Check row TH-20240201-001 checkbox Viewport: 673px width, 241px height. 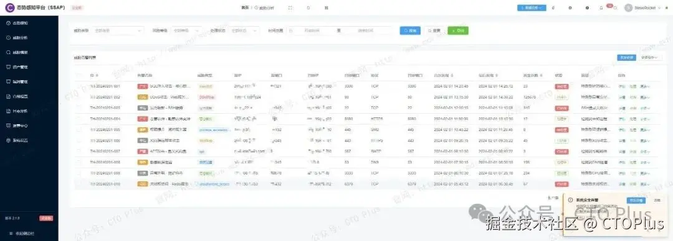click(x=78, y=86)
